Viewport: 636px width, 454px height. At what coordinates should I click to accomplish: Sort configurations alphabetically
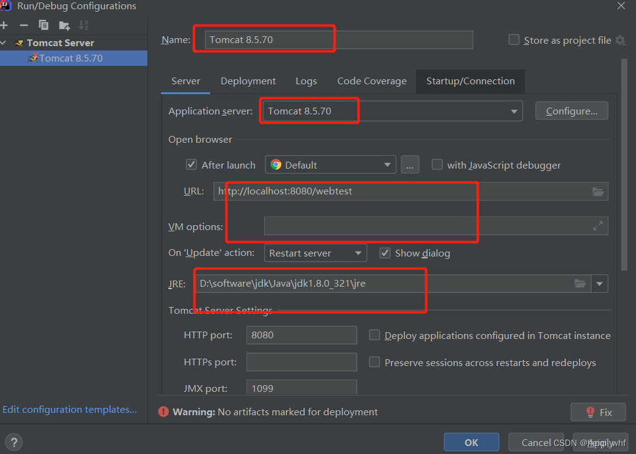pyautogui.click(x=84, y=25)
